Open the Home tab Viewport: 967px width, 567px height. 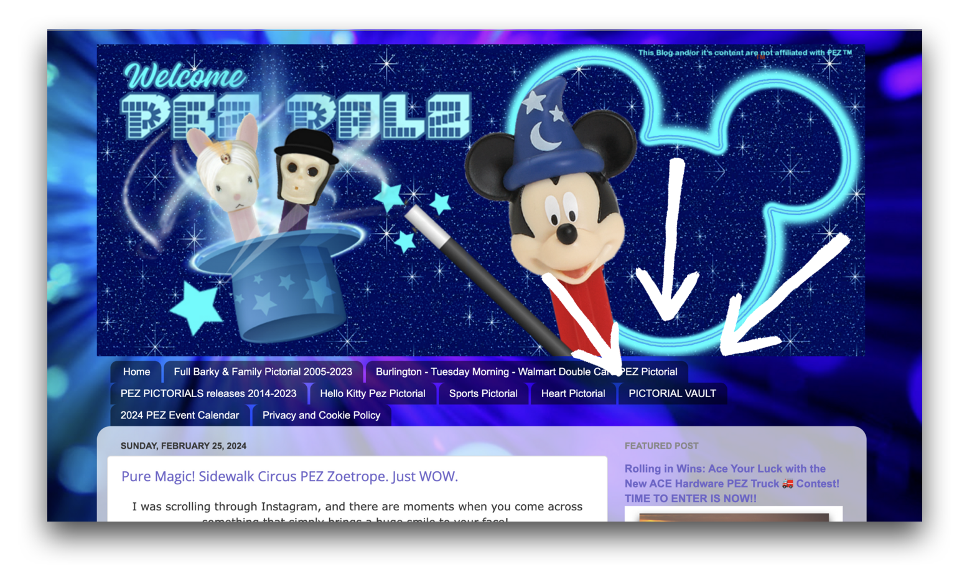[x=136, y=372]
